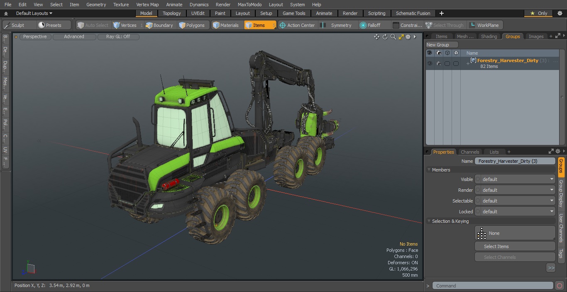Collapse the Members section
The image size is (567, 292).
[429, 170]
